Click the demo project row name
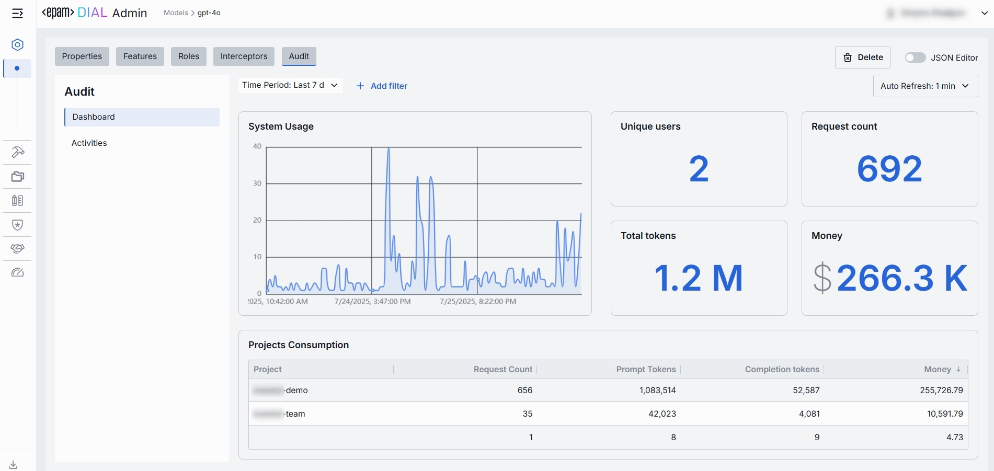The image size is (994, 471). coord(281,390)
